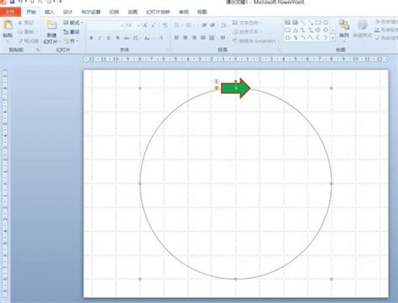
Task: Select the Format Painter (格式刷)
Action: [28, 41]
